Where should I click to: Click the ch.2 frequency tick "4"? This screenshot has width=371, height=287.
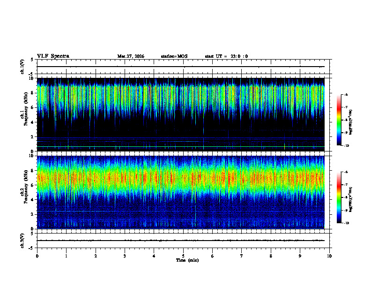click(x=33, y=200)
